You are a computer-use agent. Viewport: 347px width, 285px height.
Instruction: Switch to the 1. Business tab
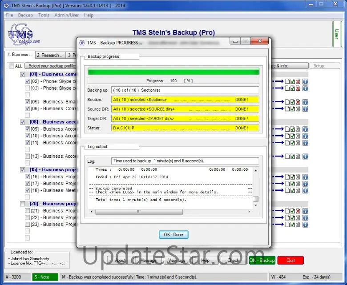pyautogui.click(x=20, y=54)
